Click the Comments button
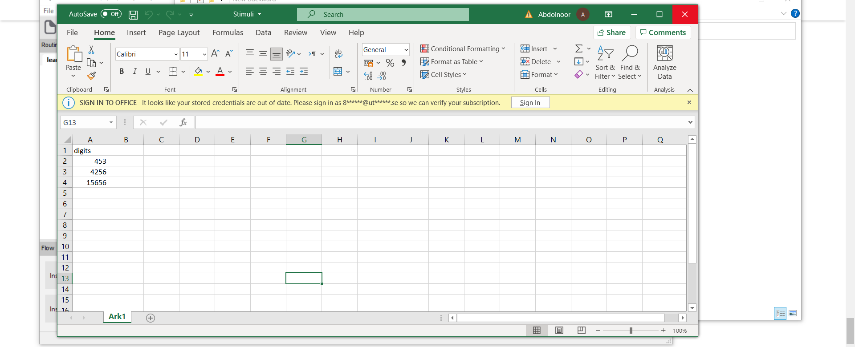Viewport: 855px width, 347px height. pyautogui.click(x=663, y=32)
